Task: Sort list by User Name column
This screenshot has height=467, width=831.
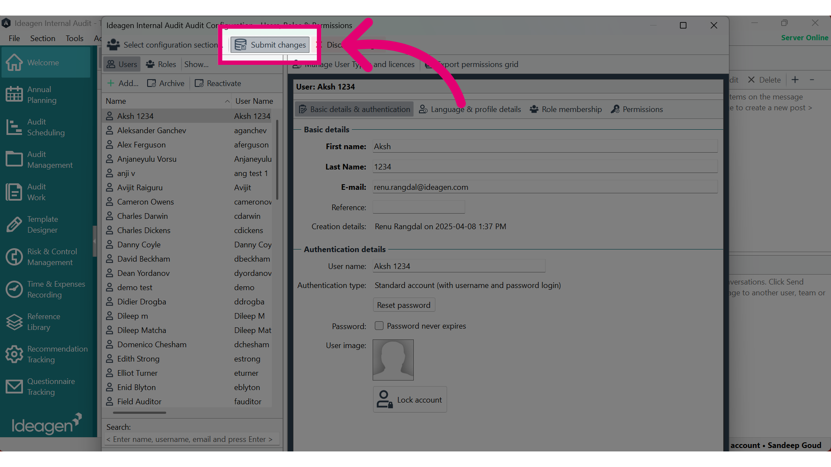Action: (x=254, y=101)
